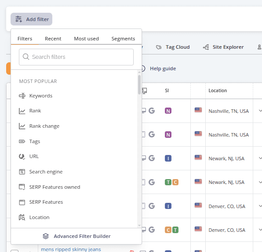Click the filter list scroll down arrow
Viewport: 262px width, 252px height.
click(139, 226)
